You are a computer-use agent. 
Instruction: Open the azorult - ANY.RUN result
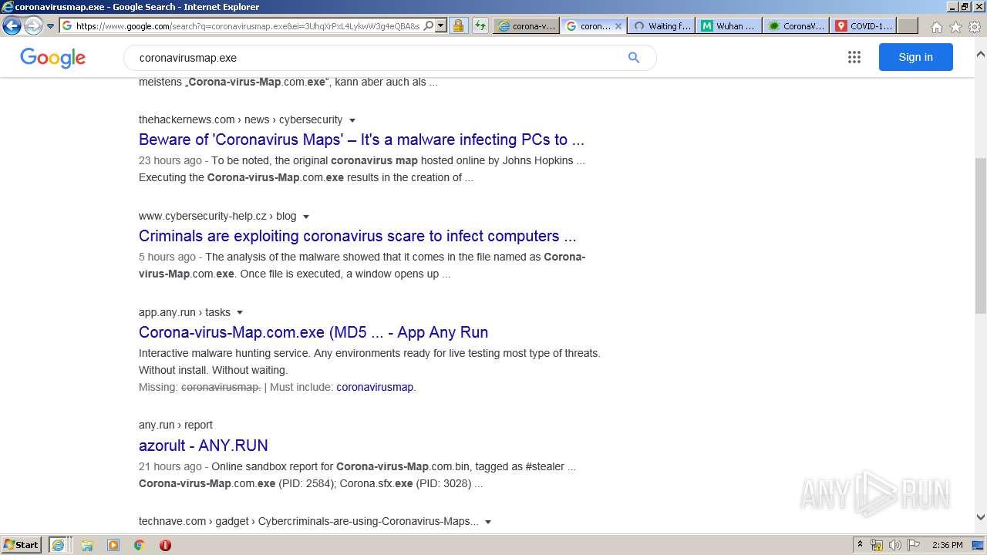(x=204, y=446)
